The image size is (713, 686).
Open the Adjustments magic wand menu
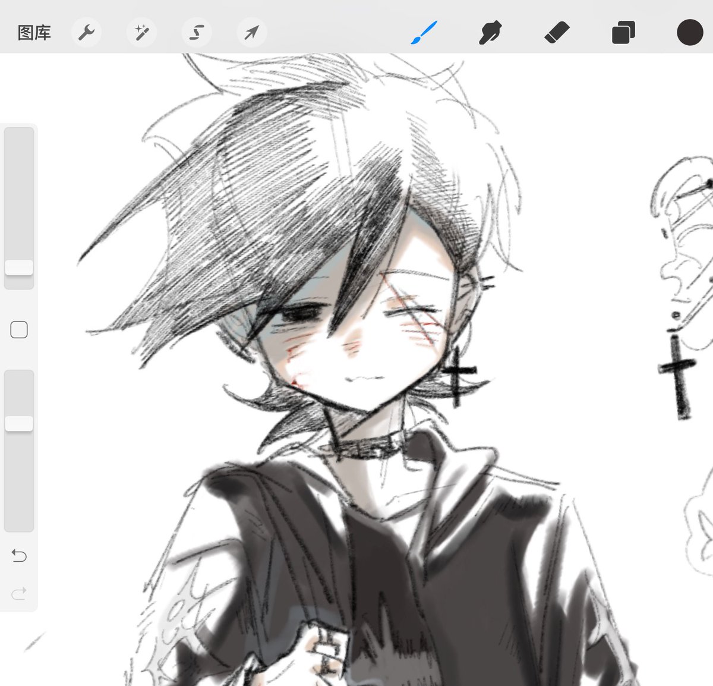coord(141,33)
